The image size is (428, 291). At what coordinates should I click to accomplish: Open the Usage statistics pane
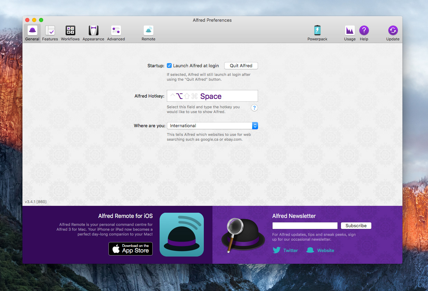(x=350, y=33)
